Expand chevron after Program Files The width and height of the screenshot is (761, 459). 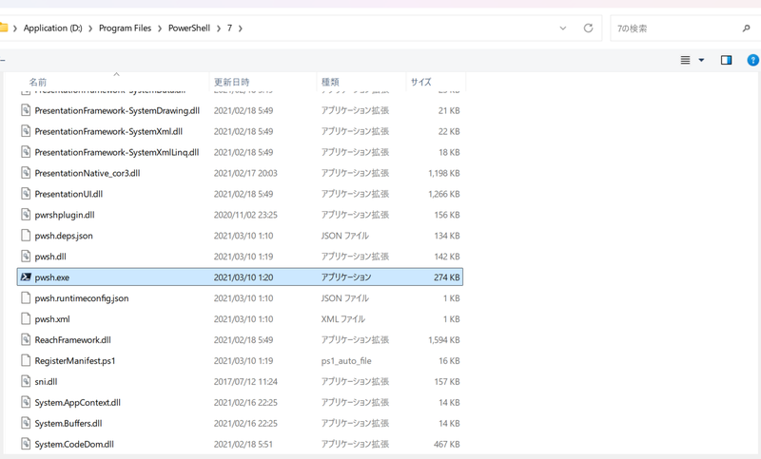click(160, 29)
